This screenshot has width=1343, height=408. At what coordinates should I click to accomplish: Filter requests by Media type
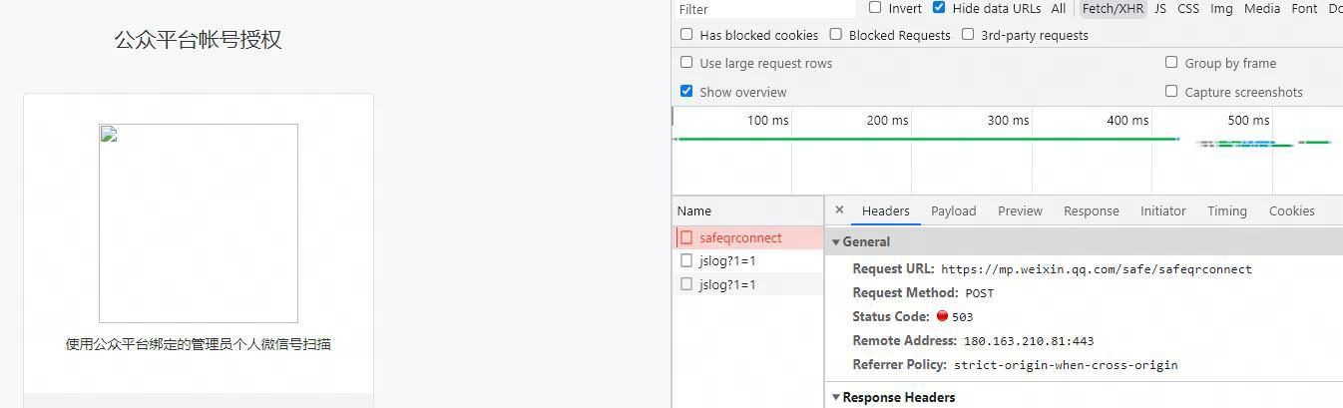(x=1262, y=8)
